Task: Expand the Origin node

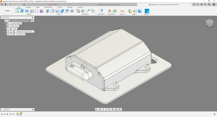Action: click(x=5, y=29)
